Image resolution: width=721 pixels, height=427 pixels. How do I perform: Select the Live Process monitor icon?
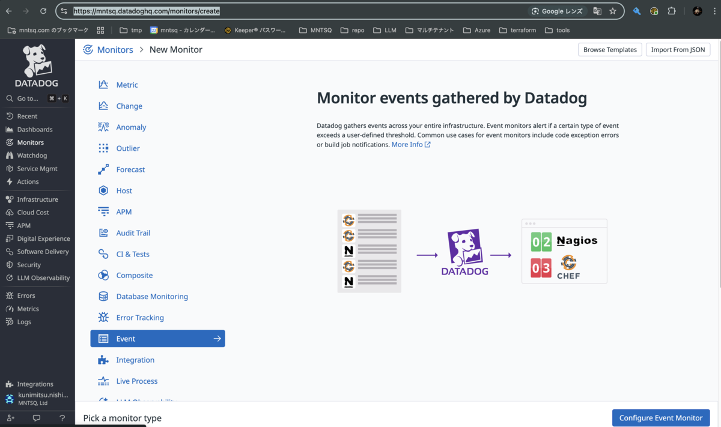coord(103,381)
